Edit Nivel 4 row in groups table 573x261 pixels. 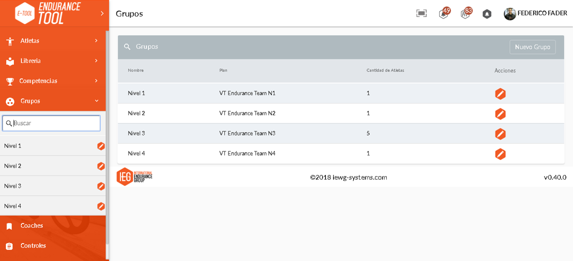pyautogui.click(x=500, y=154)
